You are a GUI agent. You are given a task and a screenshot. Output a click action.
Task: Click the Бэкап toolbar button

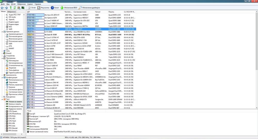coord(55,8)
